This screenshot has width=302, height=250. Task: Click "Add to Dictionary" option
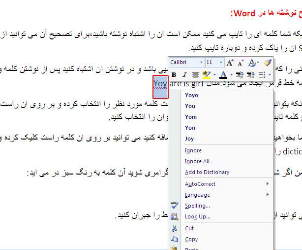click(207, 172)
